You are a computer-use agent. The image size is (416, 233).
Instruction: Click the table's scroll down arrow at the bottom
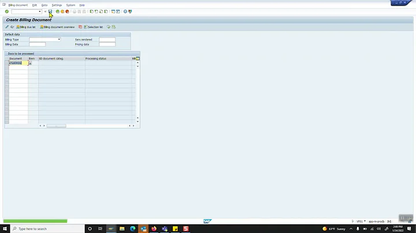[x=138, y=122]
